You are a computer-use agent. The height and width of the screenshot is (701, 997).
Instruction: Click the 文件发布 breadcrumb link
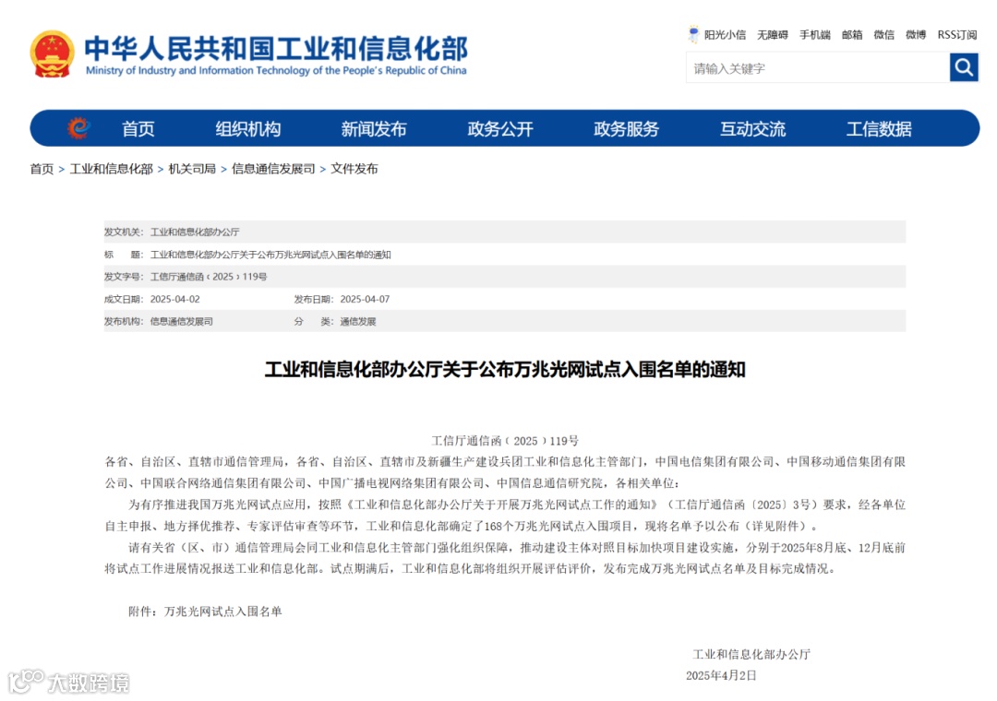pos(354,169)
